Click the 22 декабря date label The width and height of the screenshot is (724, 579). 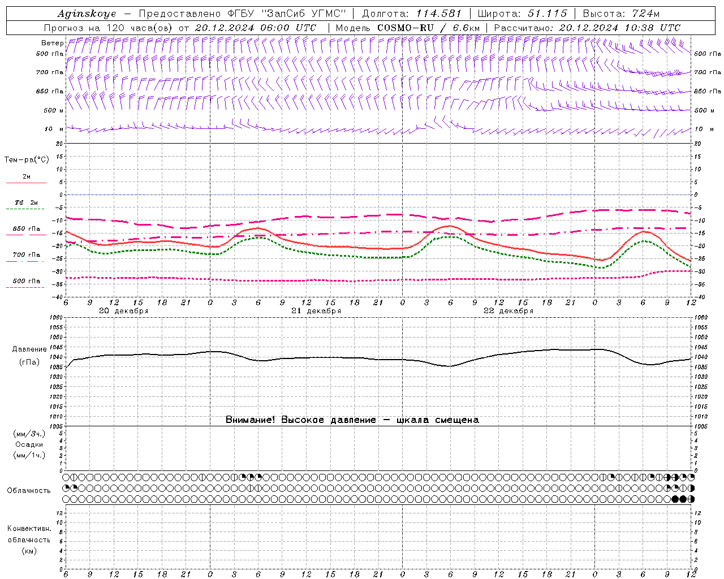(x=508, y=311)
